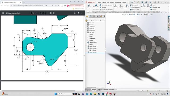Viewport: 170px width, 96px height.
Task: Open SolidWorks Herramientas menu
Action: click(x=118, y=2)
